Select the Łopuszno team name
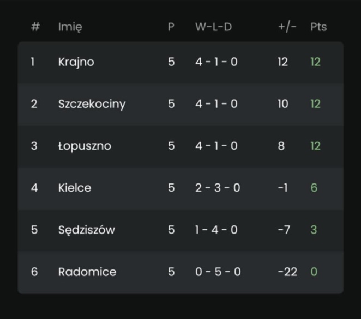This screenshot has height=319, width=361. [85, 146]
